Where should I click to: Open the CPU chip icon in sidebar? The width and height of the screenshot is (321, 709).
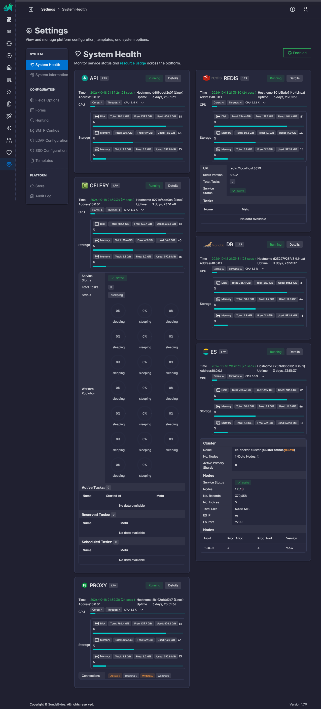point(9,68)
